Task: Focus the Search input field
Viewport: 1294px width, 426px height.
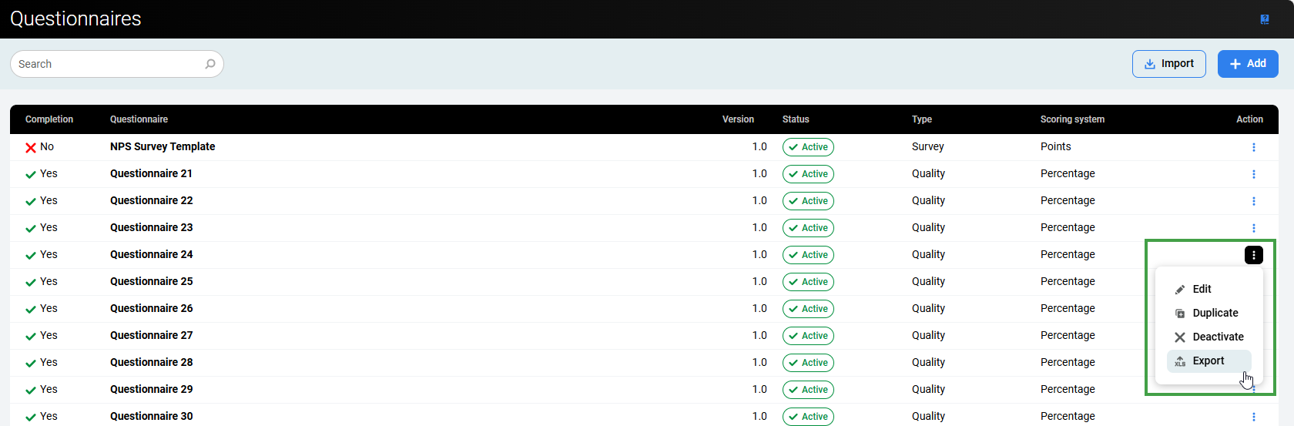Action: 108,64
